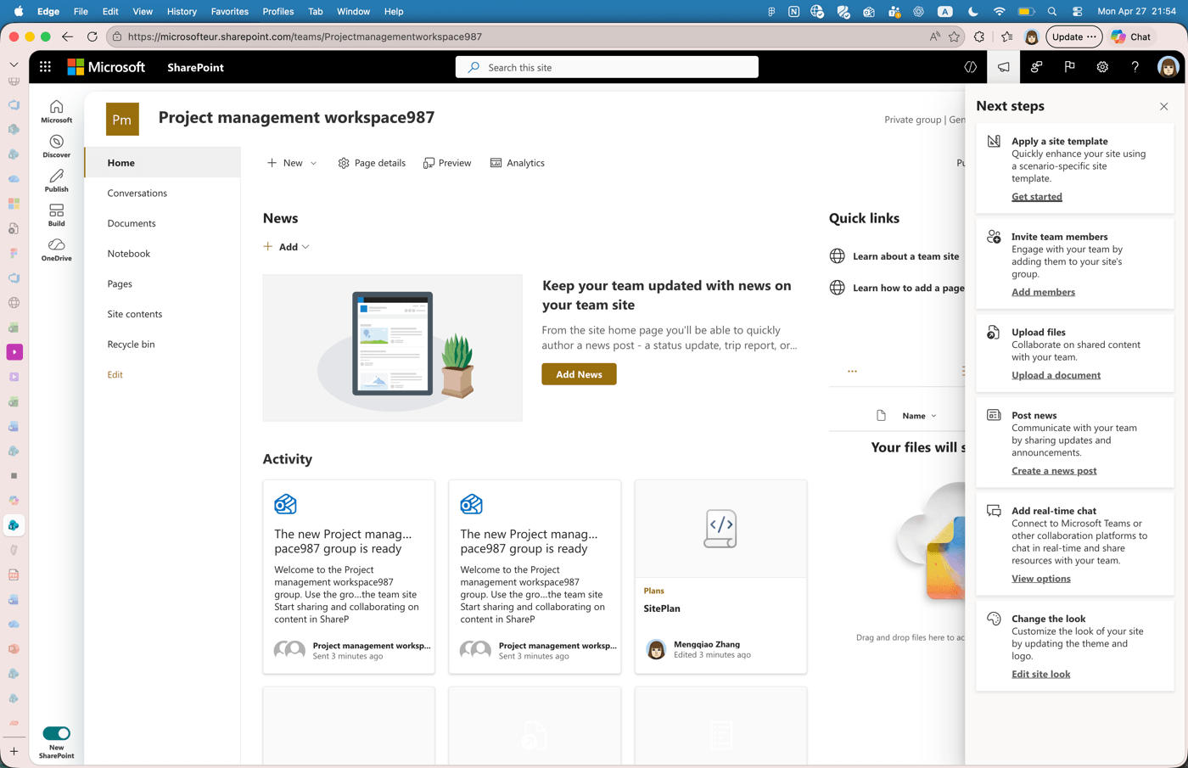Open the SharePoint app launcher waffle

click(45, 67)
